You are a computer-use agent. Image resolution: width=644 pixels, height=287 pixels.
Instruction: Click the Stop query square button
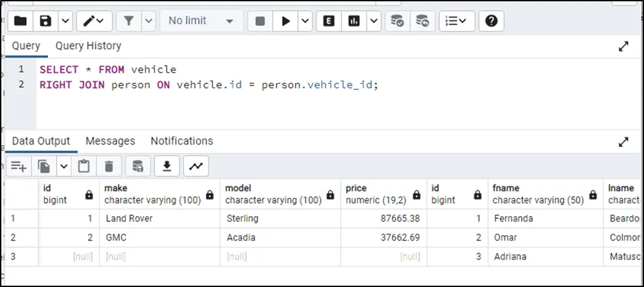260,21
